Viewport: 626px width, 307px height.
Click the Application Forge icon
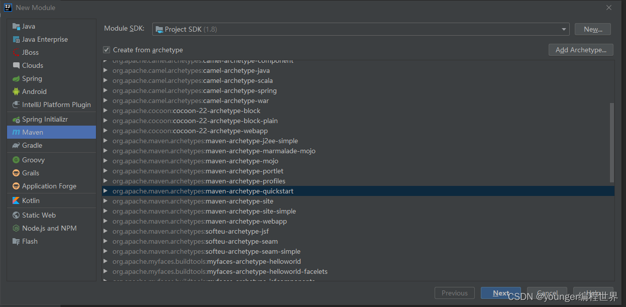click(16, 186)
